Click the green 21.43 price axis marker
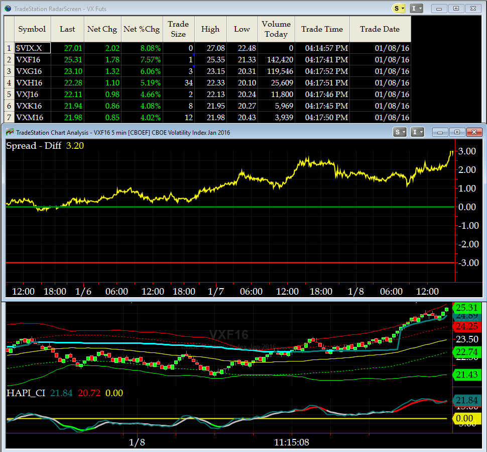 point(467,374)
